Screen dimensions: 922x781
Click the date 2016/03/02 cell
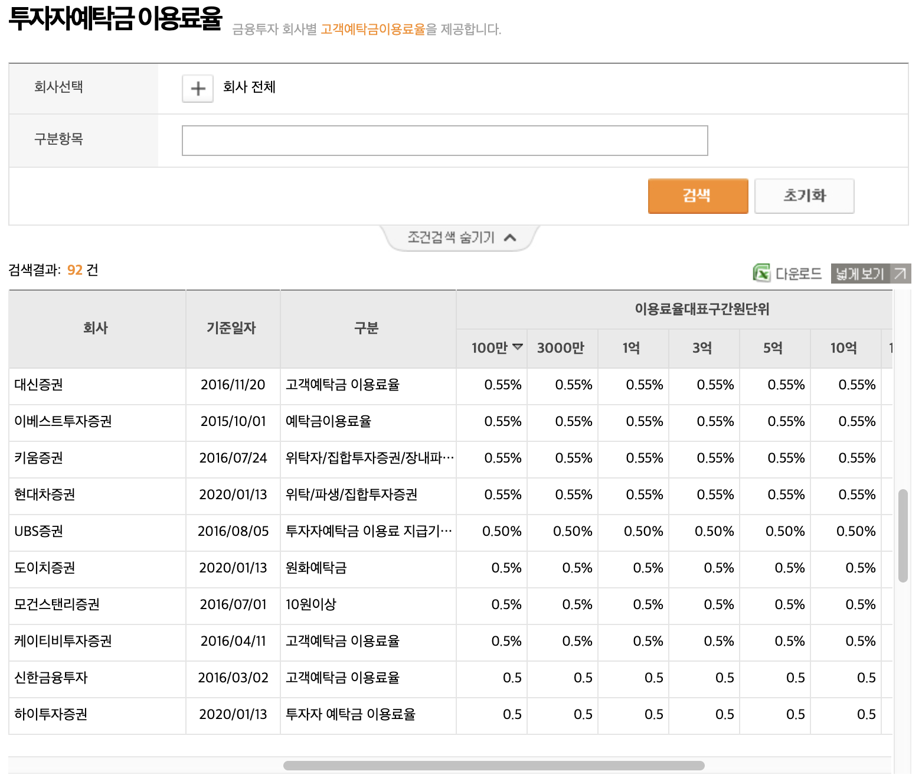tap(233, 678)
